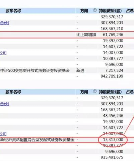The height and width of the screenshot is (161, 134).
Task: Click the 方向 column header in lower table
Action: tap(84, 92)
